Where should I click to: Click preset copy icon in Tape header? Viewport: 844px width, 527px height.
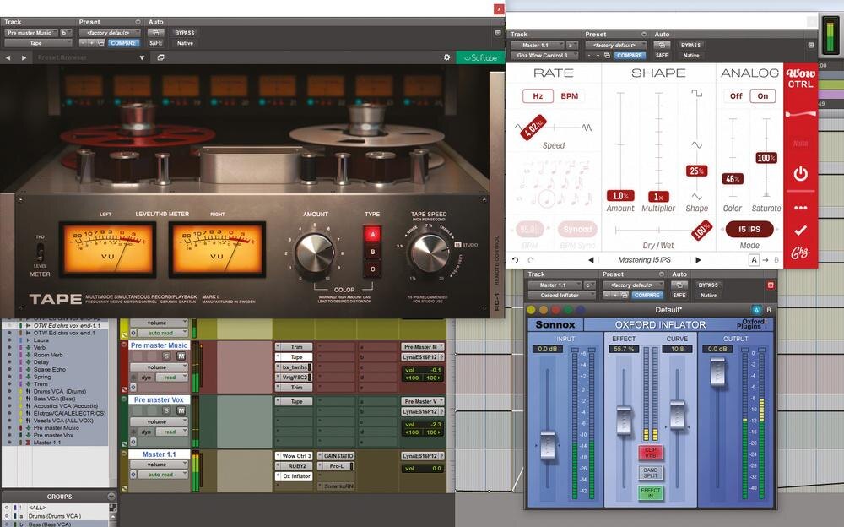pos(100,42)
